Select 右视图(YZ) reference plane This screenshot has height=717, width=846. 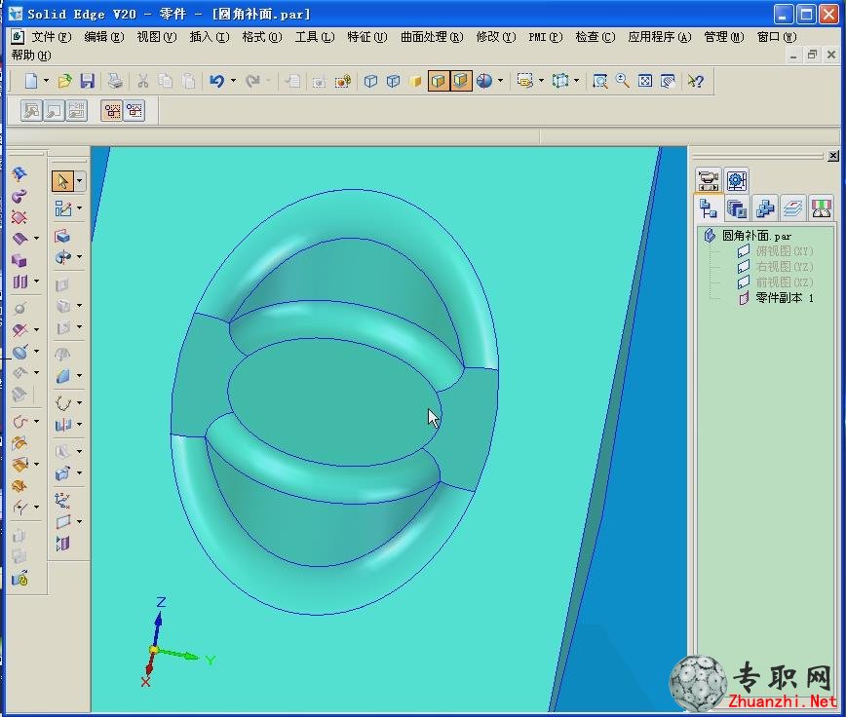(x=784, y=267)
